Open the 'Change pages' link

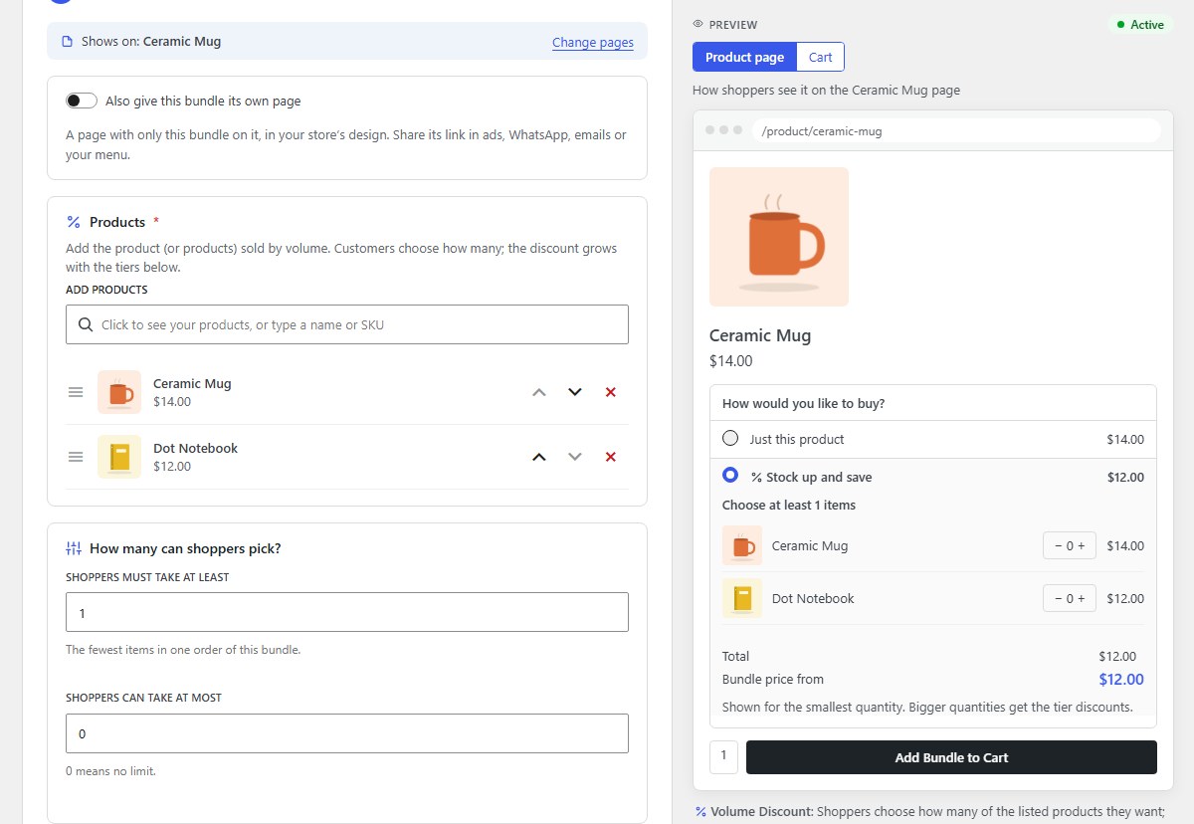click(x=593, y=42)
